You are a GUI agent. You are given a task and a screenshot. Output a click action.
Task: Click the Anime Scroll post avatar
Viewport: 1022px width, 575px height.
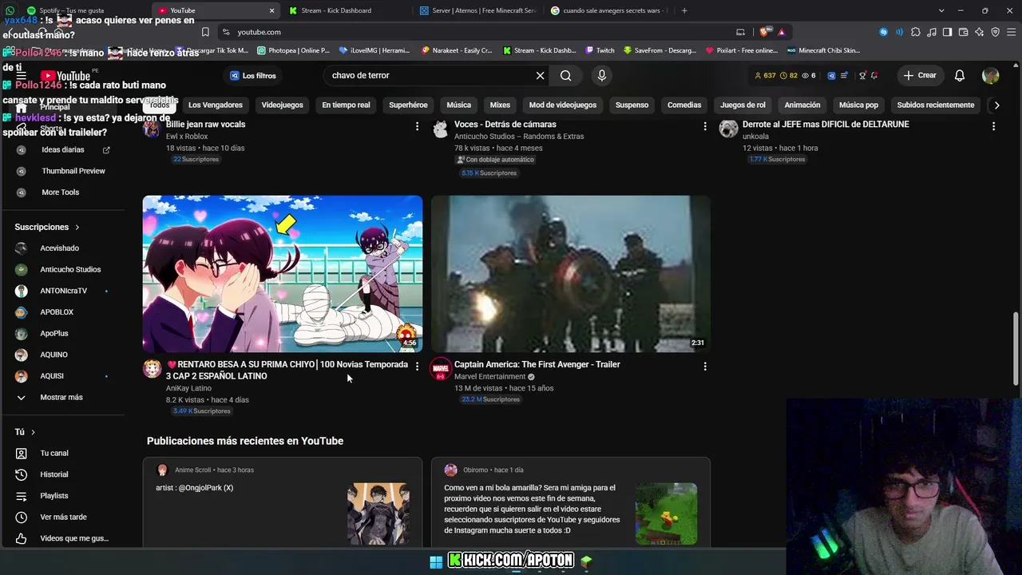(162, 470)
